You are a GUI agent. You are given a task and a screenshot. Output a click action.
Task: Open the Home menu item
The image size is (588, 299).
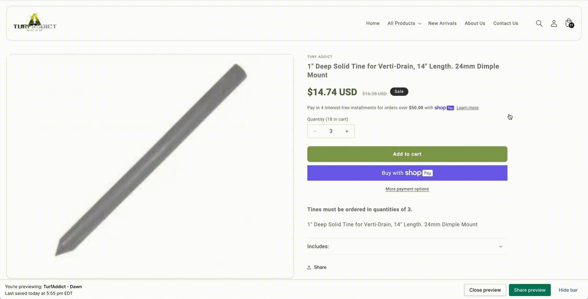click(x=373, y=23)
